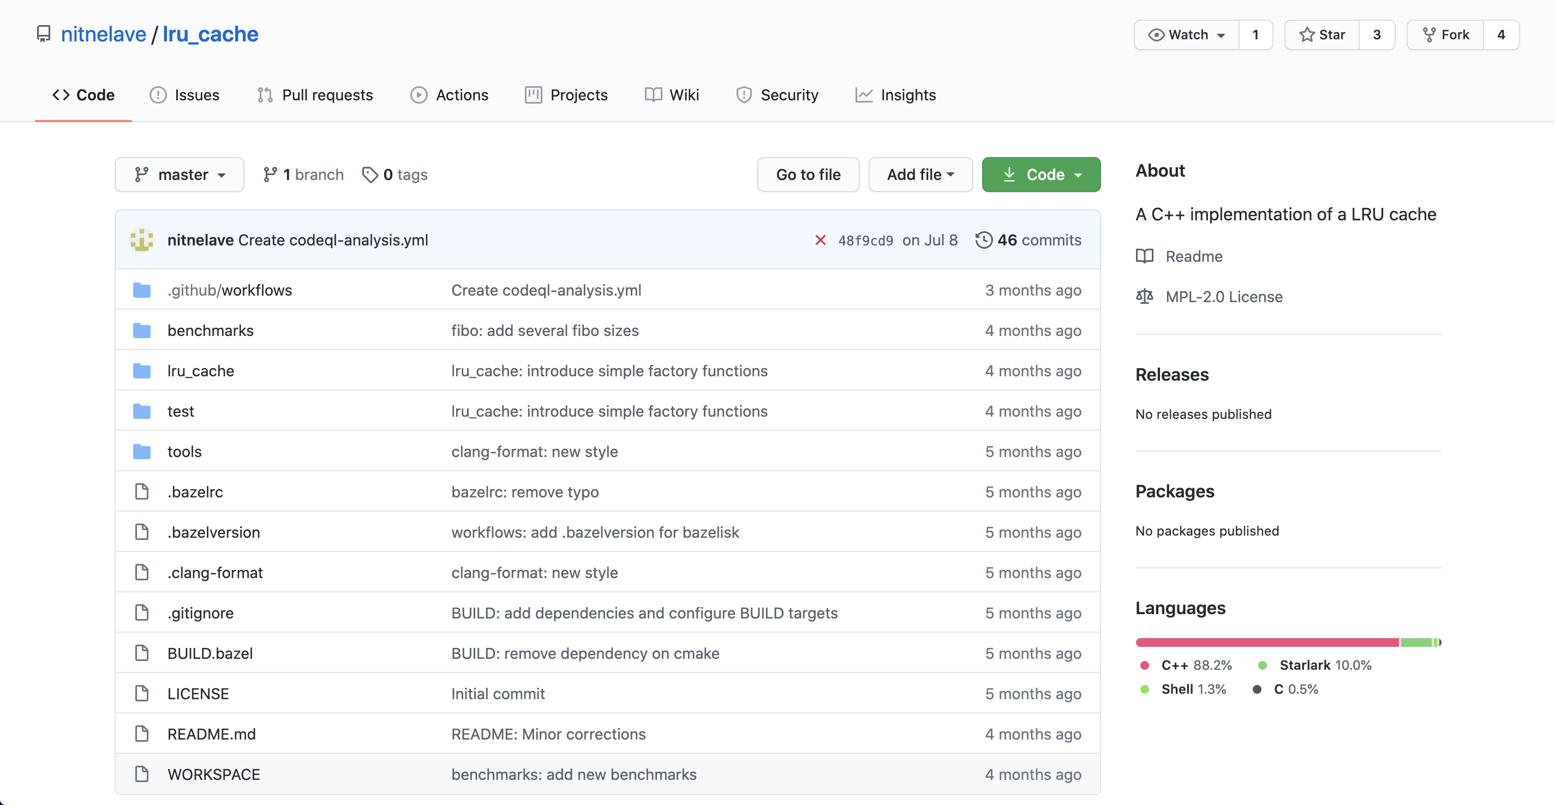1555x805 pixels.
Task: Open the Watch notifications dropdown
Action: [x=1186, y=35]
